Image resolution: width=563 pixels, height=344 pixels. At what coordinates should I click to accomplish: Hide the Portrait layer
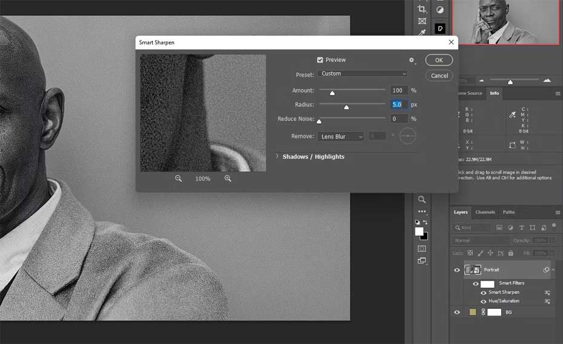pyautogui.click(x=457, y=270)
